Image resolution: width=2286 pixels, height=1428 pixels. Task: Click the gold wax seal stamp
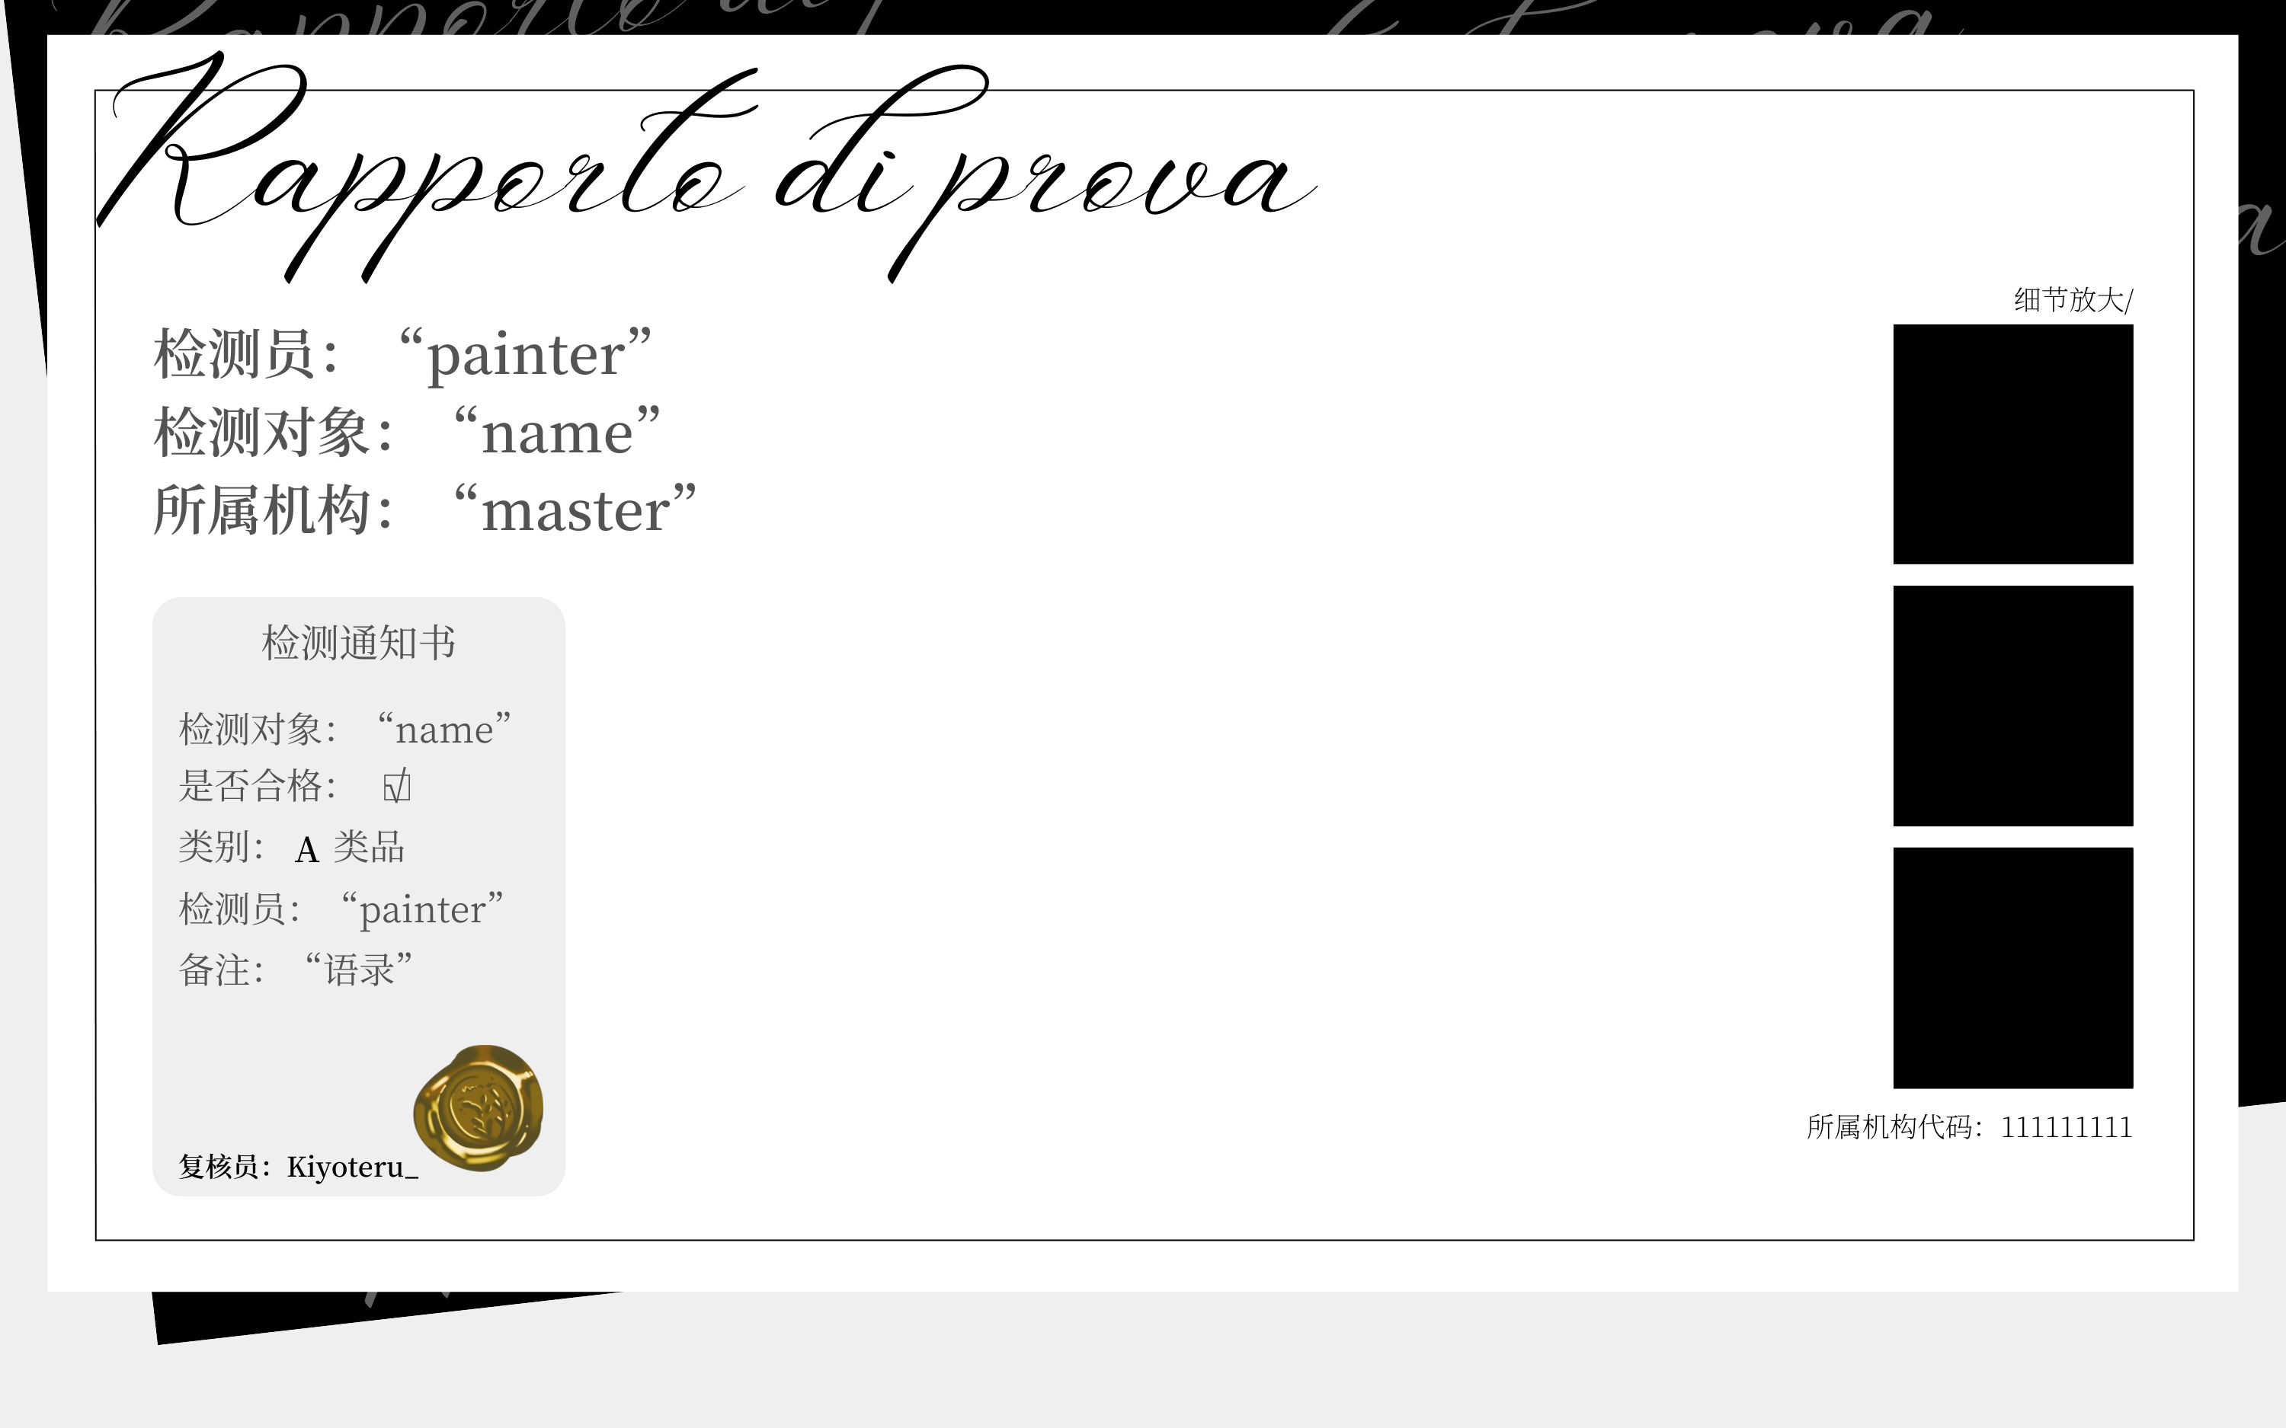479,1108
